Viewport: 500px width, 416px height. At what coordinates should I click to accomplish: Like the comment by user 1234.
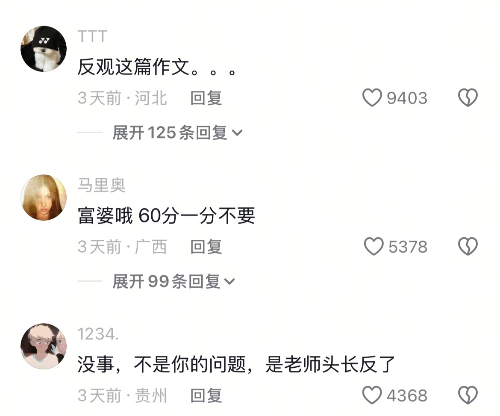tap(372, 395)
